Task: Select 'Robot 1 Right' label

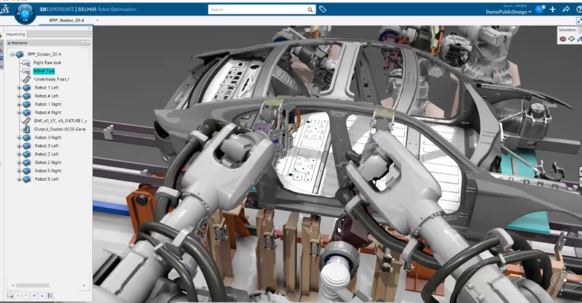Action: (48, 105)
